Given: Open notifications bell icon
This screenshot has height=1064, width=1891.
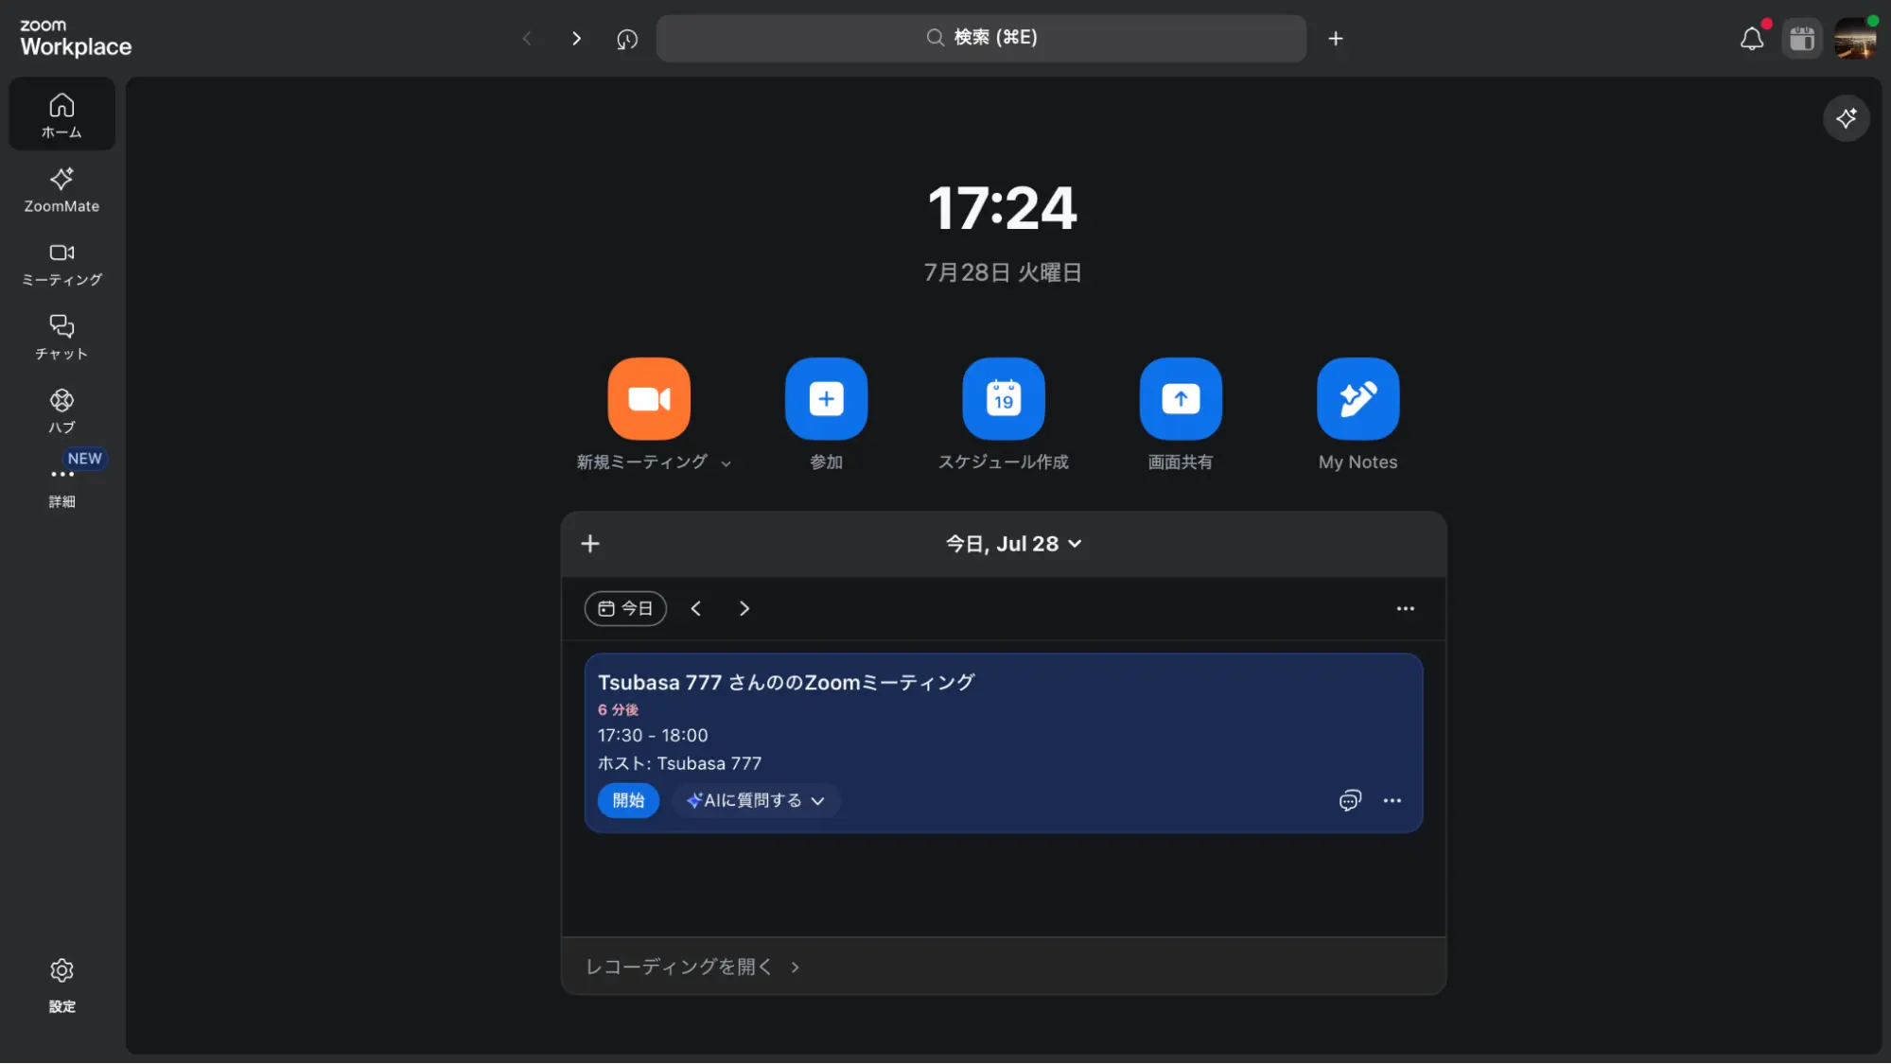Looking at the screenshot, I should coord(1752,38).
